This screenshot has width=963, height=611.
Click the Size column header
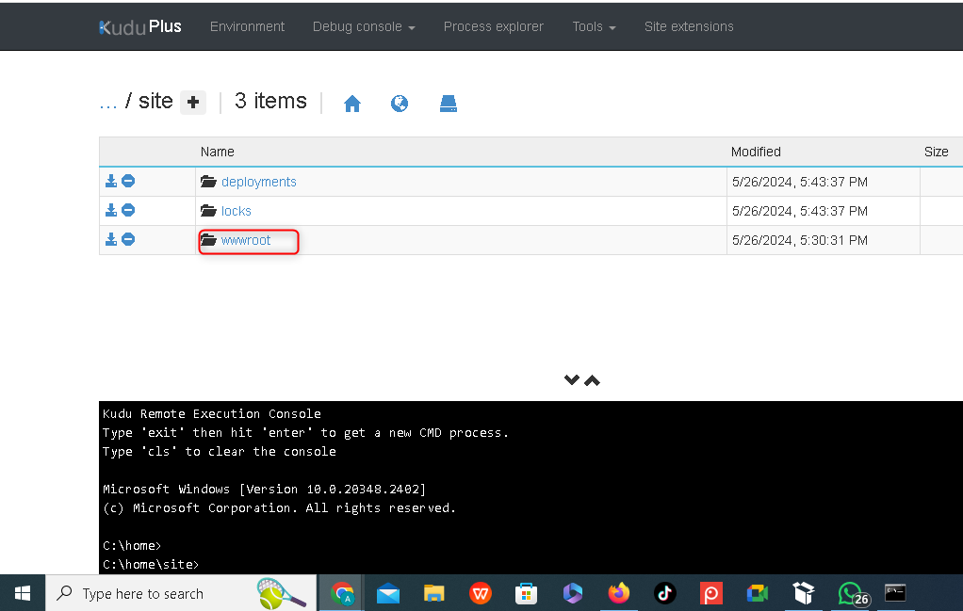click(936, 153)
